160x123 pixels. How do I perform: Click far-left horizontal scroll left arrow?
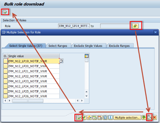click(5, 100)
